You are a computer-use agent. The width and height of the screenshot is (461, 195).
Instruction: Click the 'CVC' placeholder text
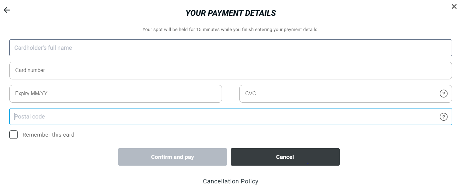(250, 94)
